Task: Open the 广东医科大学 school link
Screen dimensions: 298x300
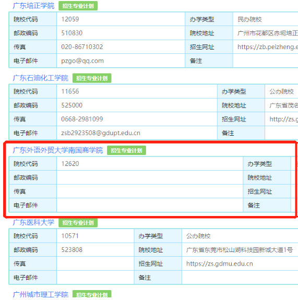Action: [34, 222]
